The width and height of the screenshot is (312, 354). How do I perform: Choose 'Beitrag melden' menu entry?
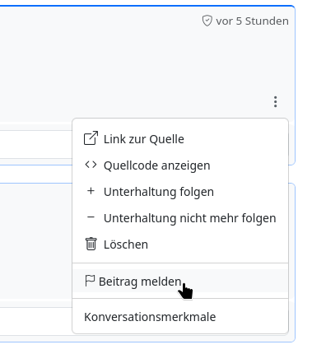[x=180, y=282]
